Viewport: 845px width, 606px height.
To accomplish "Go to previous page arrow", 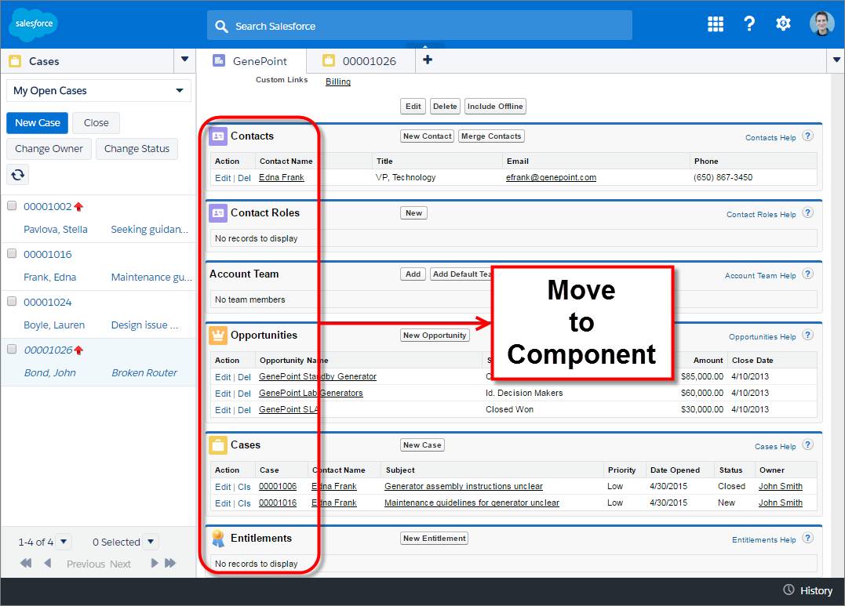I will pyautogui.click(x=47, y=564).
